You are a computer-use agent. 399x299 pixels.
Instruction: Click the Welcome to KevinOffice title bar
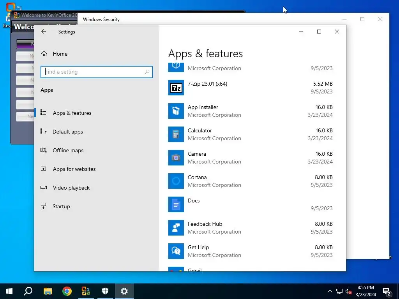pos(49,15)
